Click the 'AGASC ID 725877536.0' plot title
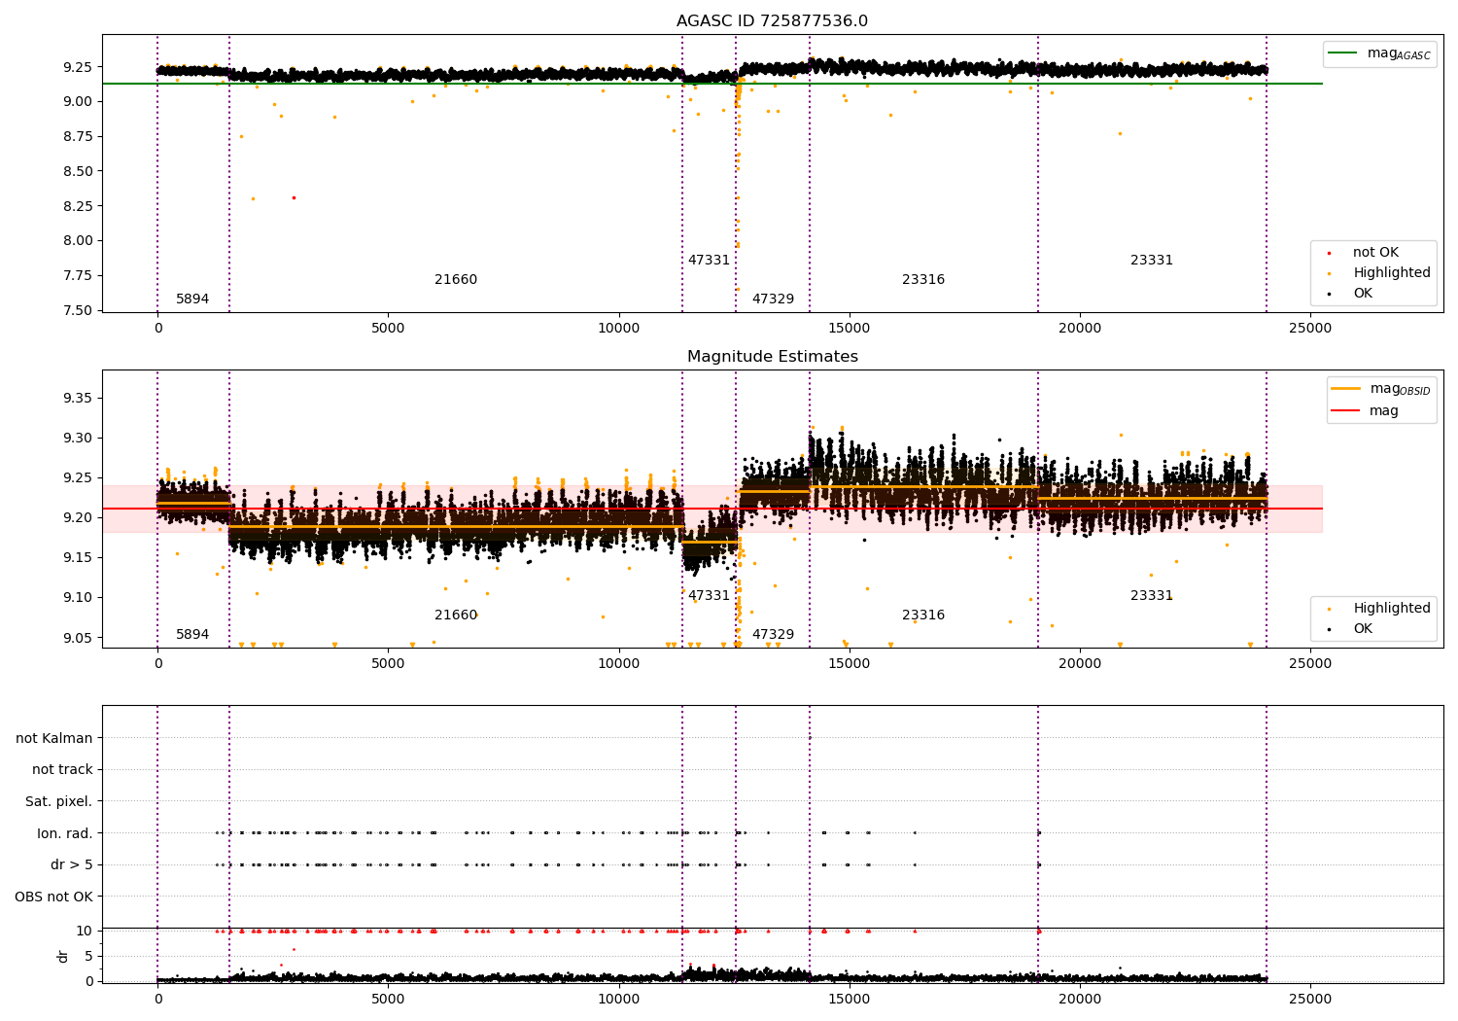Screen dimensions: 1458x1021 pyautogui.click(x=773, y=21)
